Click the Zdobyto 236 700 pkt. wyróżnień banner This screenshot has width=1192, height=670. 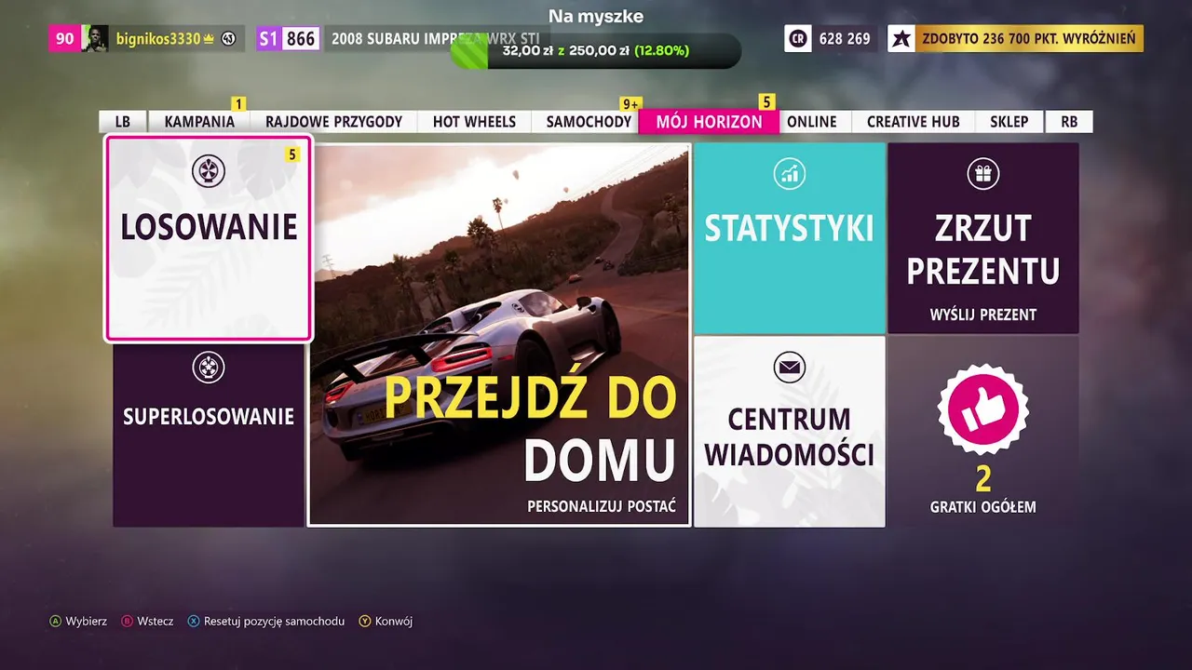(x=1029, y=38)
